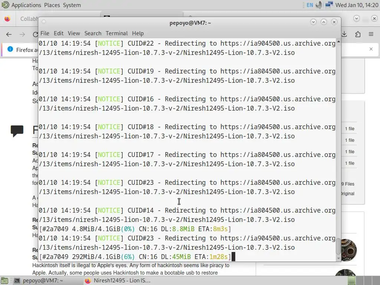
Task: Click the CUID#19 redirect notice line
Action: 187,76
